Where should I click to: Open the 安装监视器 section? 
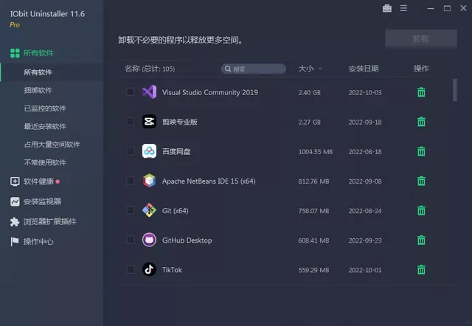coord(42,201)
